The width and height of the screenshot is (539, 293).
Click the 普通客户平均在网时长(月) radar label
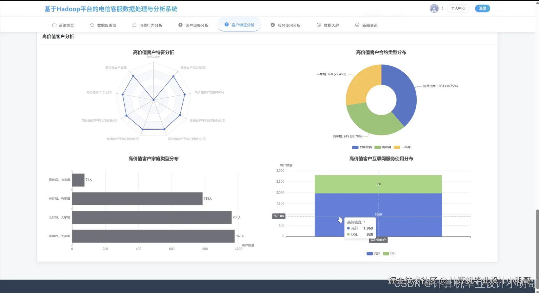(208, 121)
